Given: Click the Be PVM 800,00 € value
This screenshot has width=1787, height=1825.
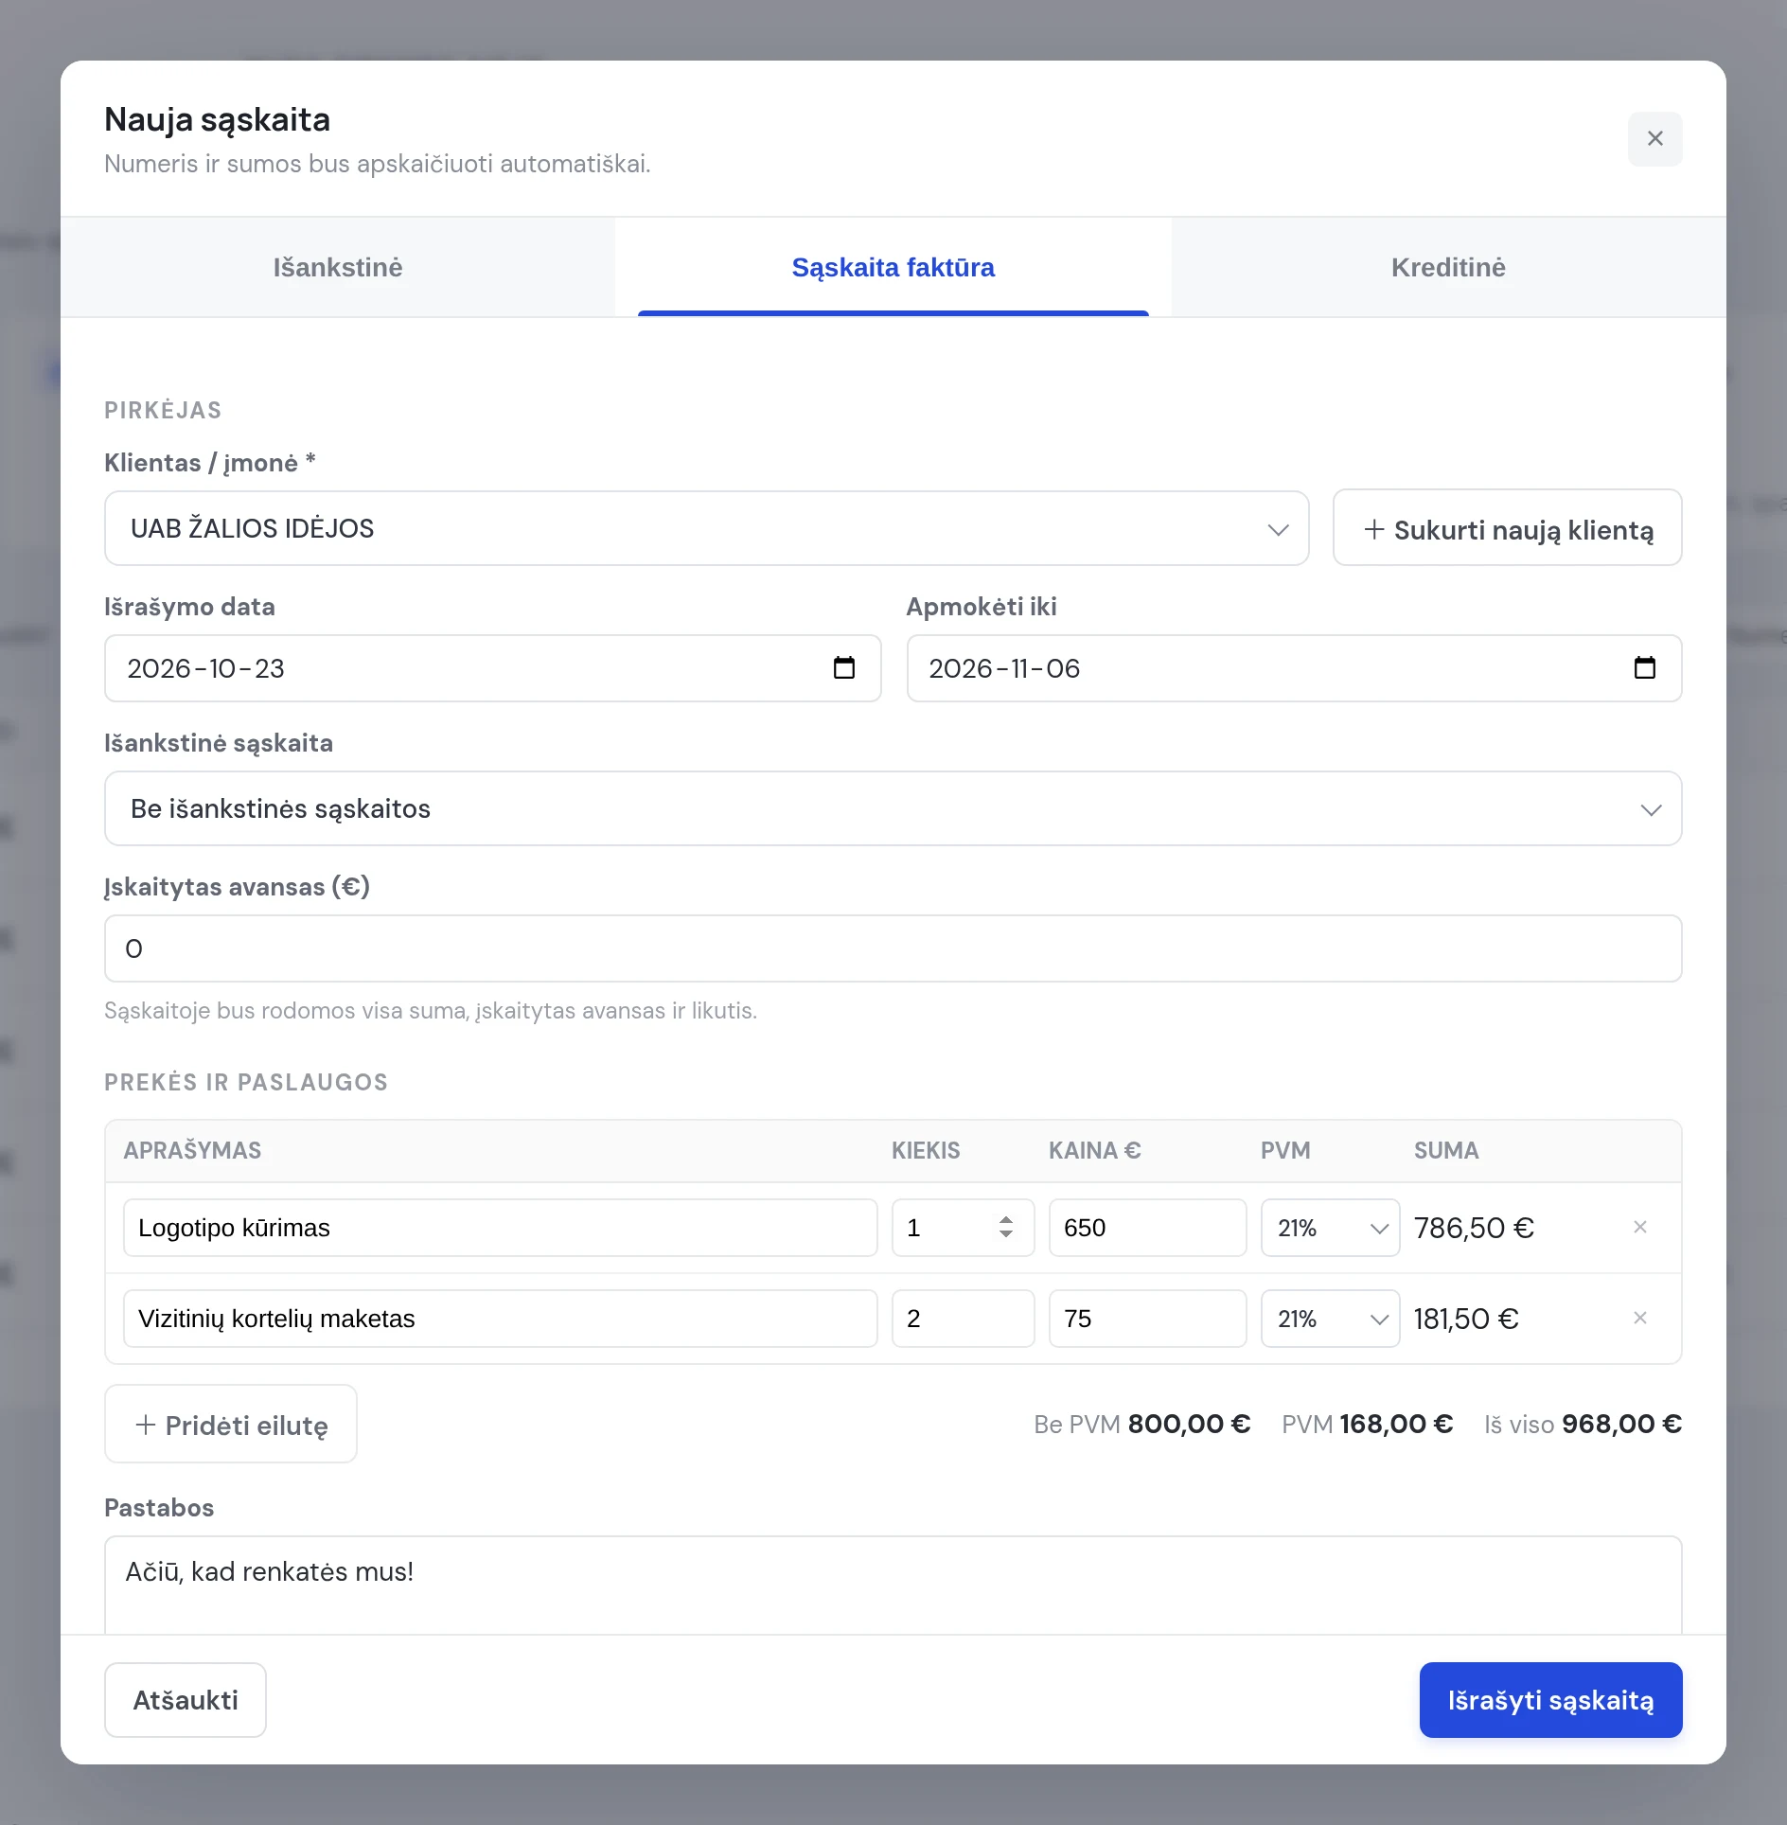Looking at the screenshot, I should (1141, 1424).
